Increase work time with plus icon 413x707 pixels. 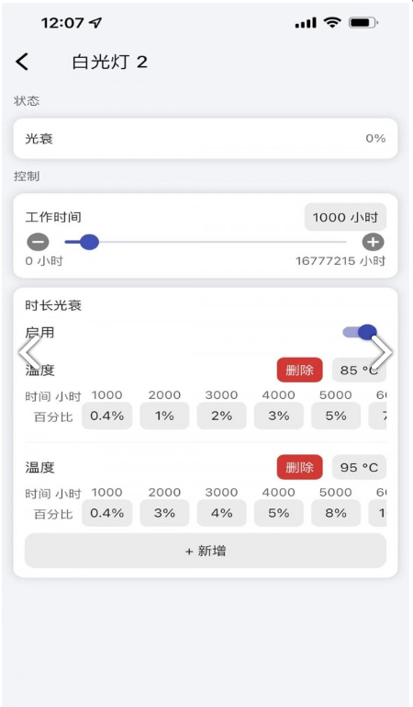coord(373,242)
